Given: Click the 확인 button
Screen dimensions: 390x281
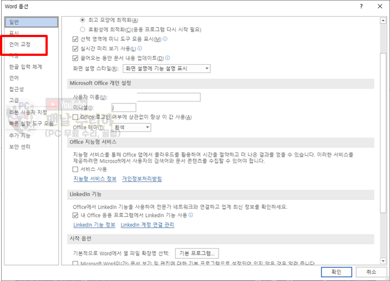Looking at the screenshot, I should 337,272.
